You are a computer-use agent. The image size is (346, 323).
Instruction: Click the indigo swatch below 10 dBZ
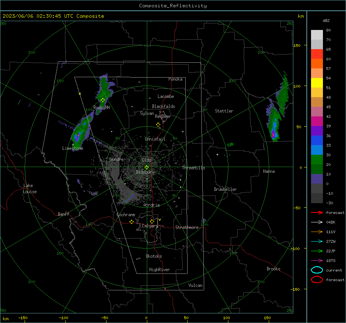[x=317, y=179]
